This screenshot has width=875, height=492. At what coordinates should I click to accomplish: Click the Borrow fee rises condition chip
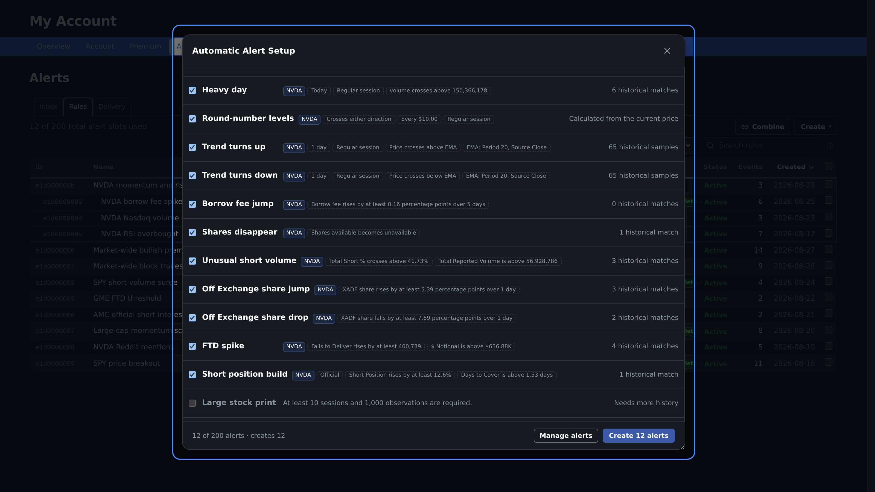398,204
